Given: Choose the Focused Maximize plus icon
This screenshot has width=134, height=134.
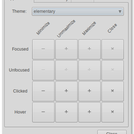Looking at the screenshot, I should pyautogui.click(x=89, y=49).
